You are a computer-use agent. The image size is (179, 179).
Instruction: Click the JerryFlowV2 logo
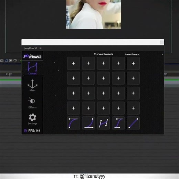coord(32,56)
